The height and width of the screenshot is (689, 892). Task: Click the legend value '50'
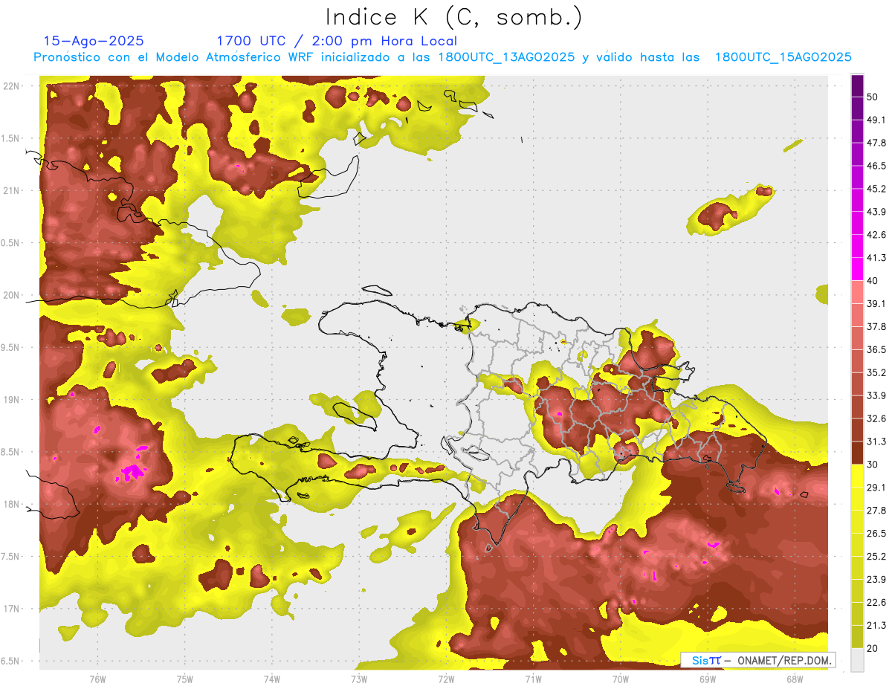tap(873, 97)
